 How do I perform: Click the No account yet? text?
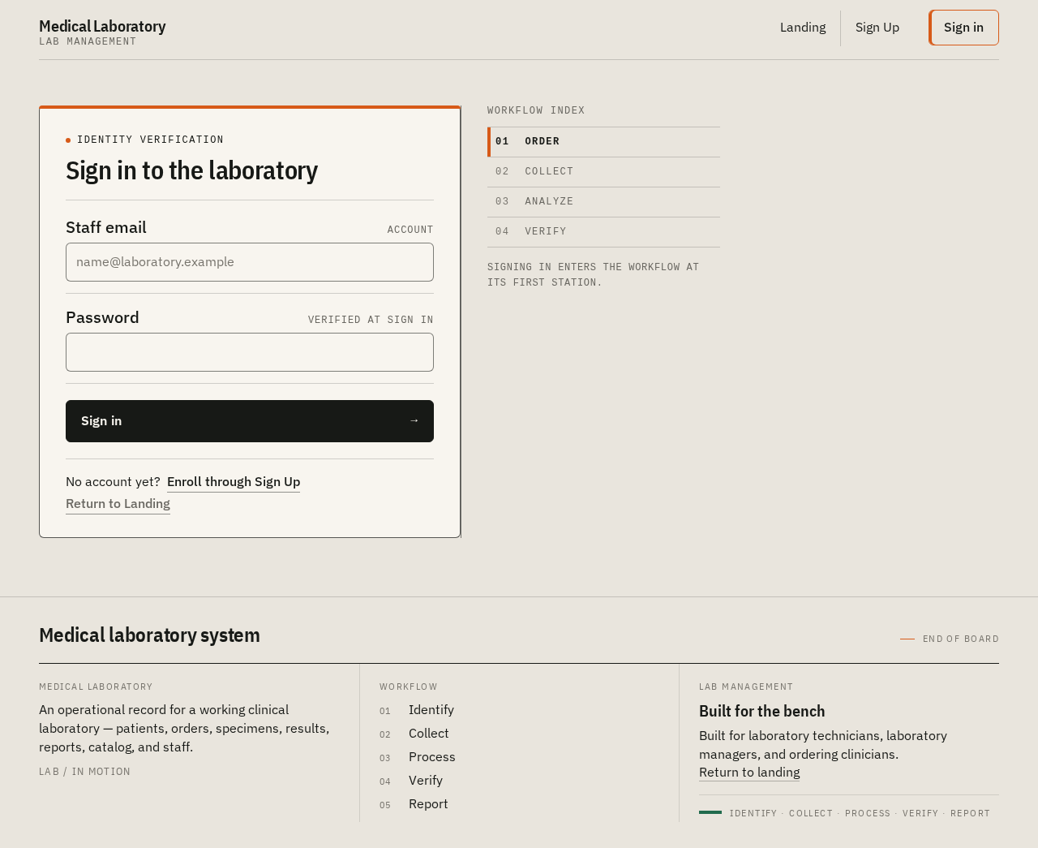tap(113, 482)
